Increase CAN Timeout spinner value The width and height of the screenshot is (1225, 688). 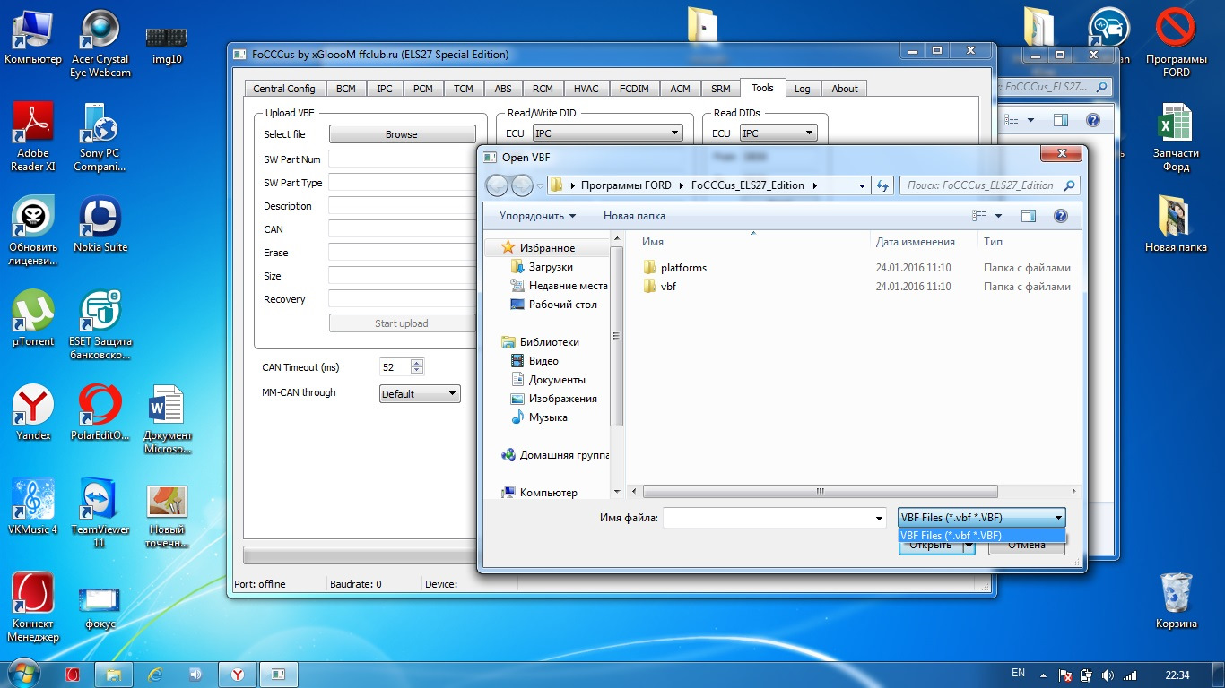pos(416,363)
